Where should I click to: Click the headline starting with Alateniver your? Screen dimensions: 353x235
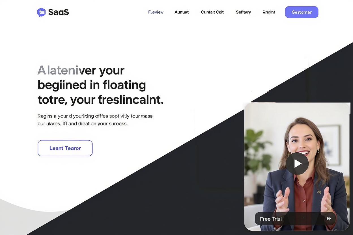(x=100, y=85)
